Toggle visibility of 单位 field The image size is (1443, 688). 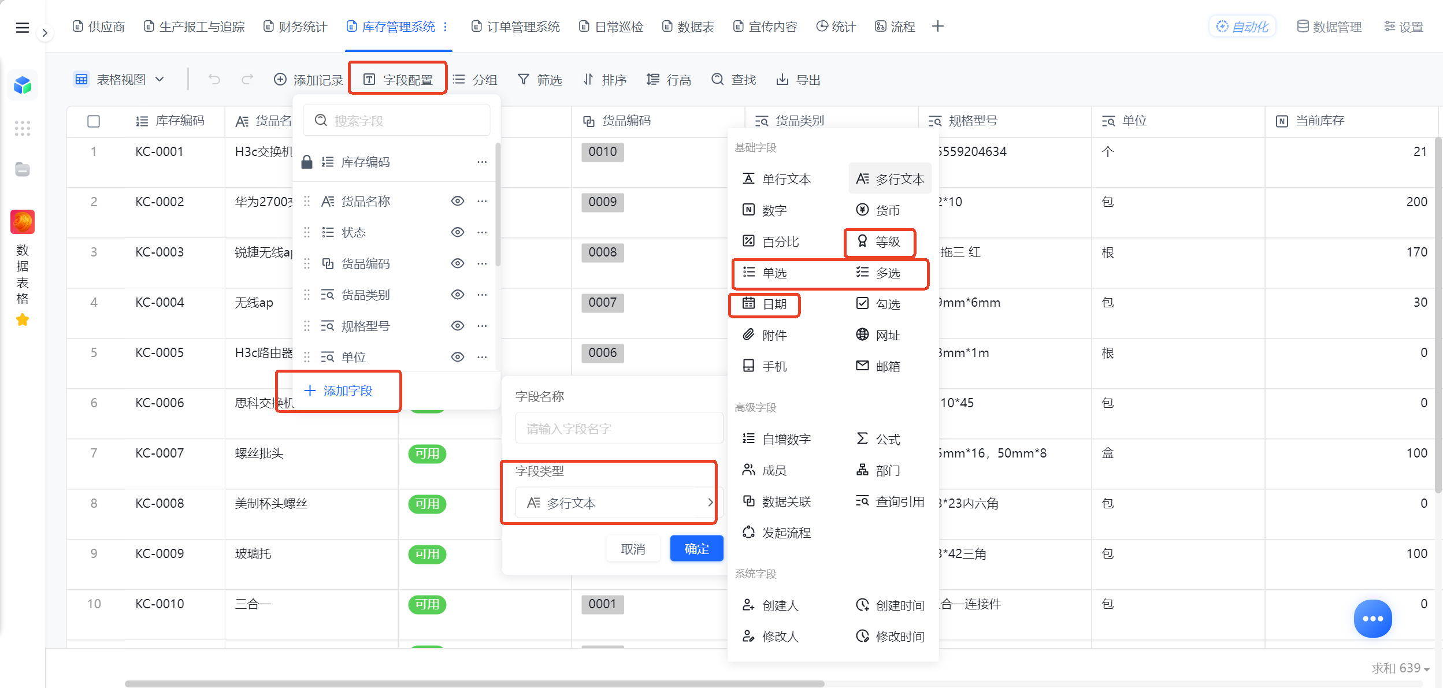click(x=457, y=357)
